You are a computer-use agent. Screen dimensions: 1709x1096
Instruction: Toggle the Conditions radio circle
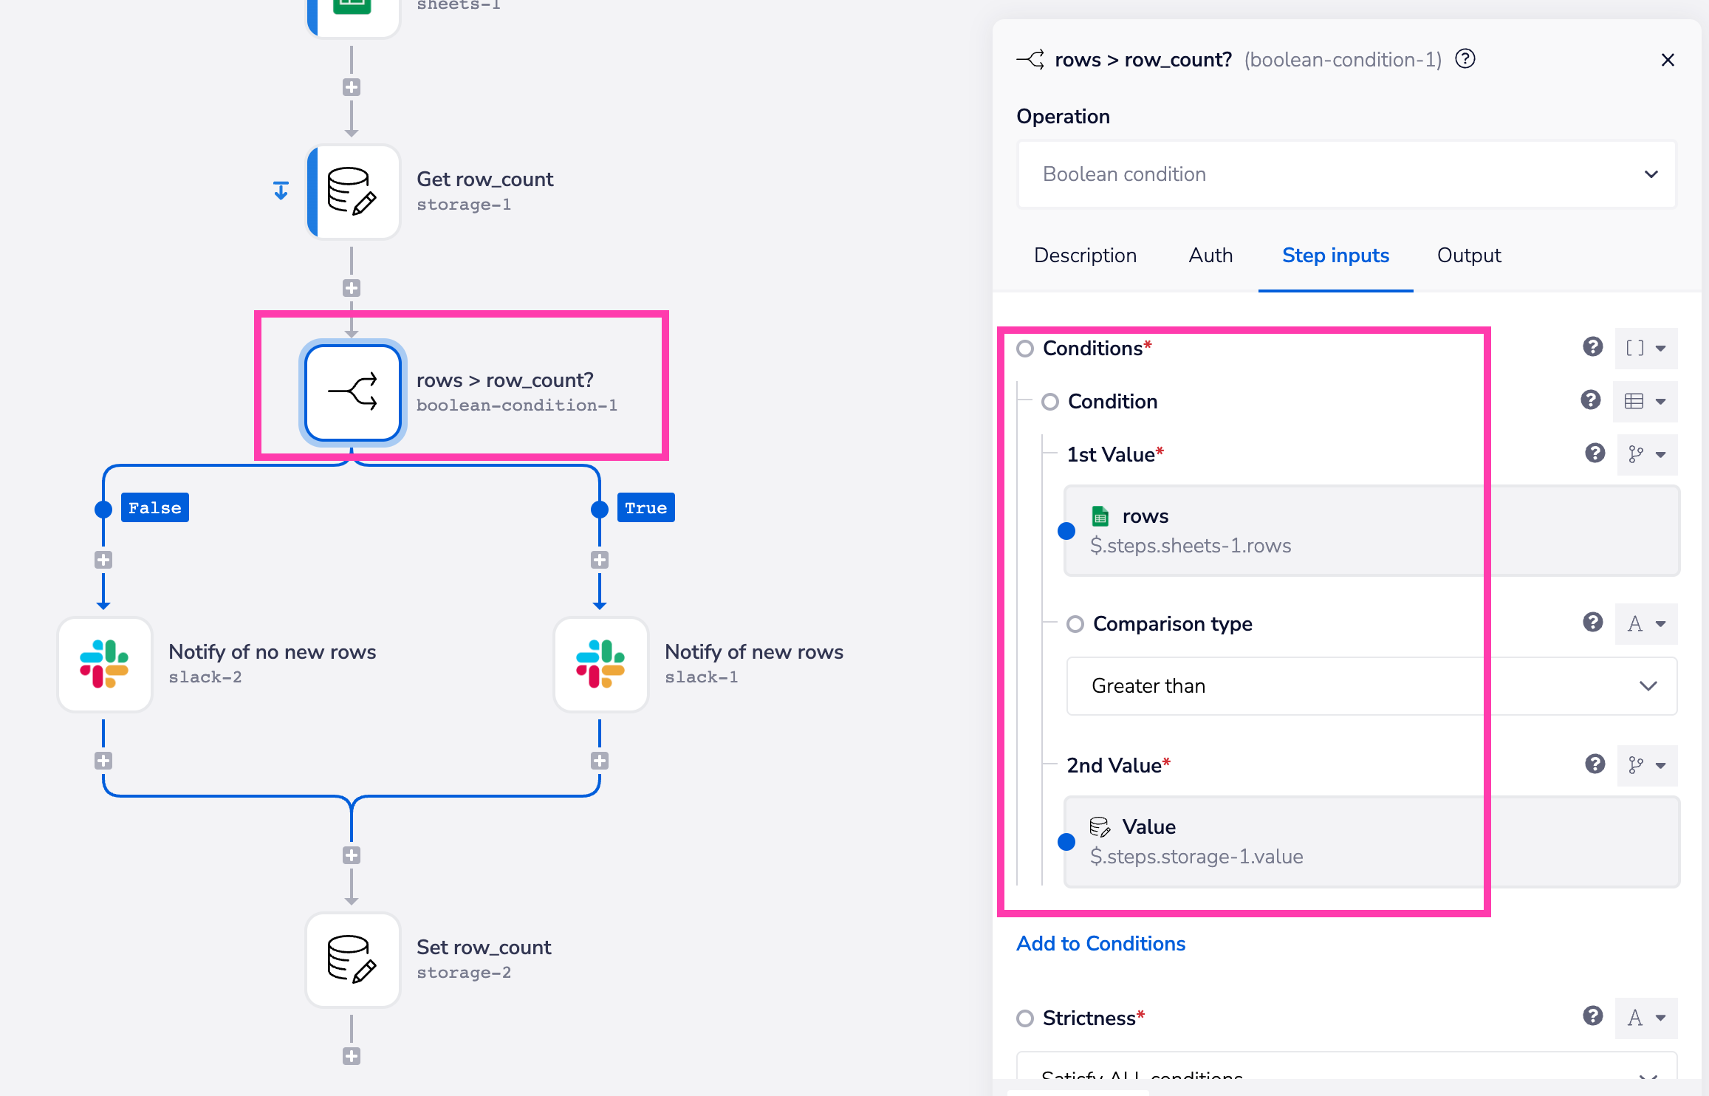point(1025,349)
